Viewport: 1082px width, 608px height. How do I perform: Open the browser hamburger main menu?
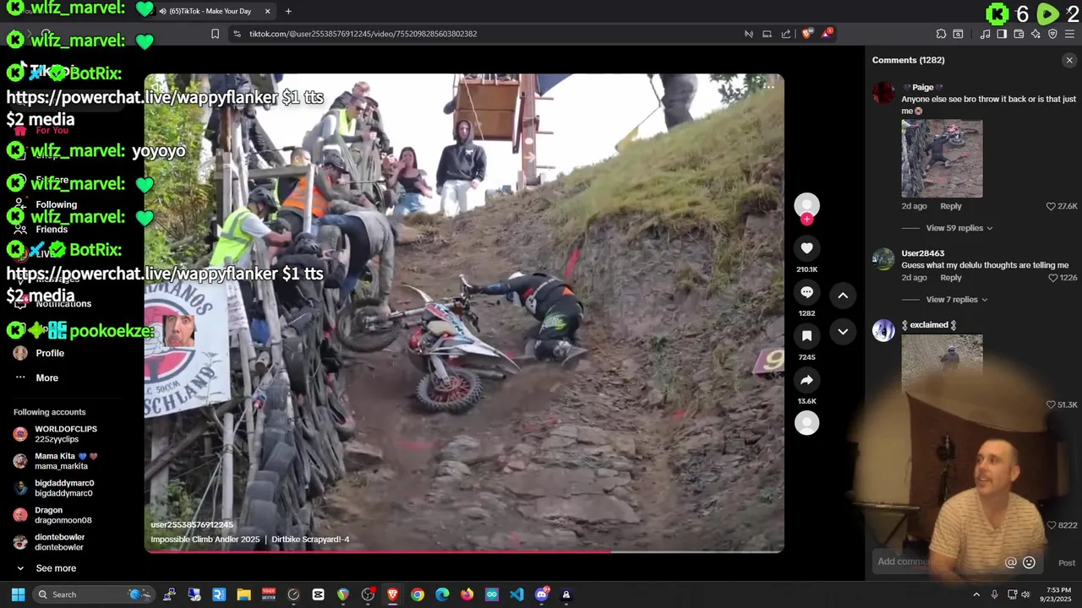click(x=1069, y=34)
